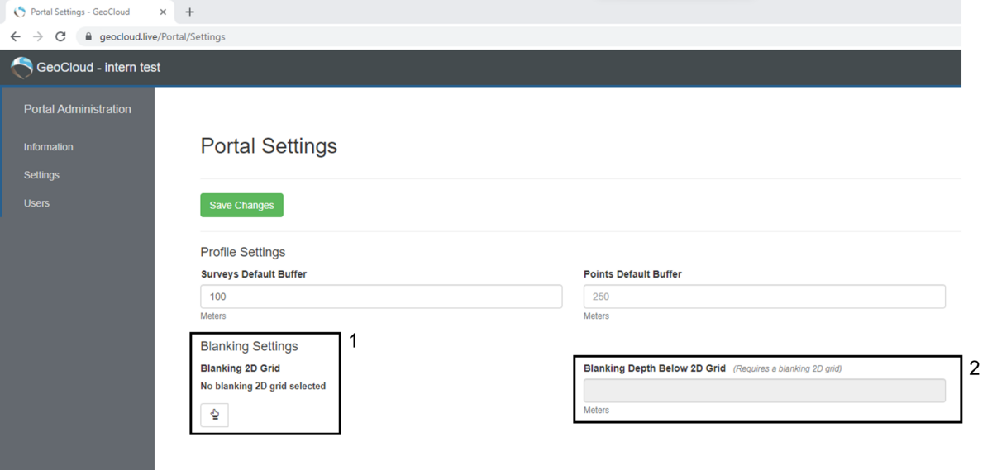This screenshot has width=992, height=470.
Task: Close the Portal Settings browser tab
Action: [163, 12]
